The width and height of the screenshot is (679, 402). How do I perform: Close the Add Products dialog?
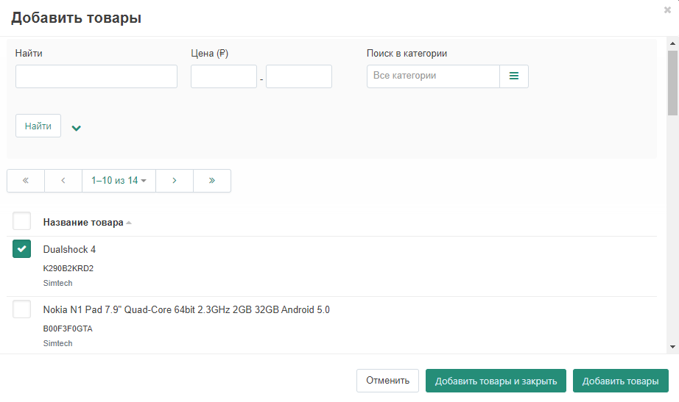point(667,10)
